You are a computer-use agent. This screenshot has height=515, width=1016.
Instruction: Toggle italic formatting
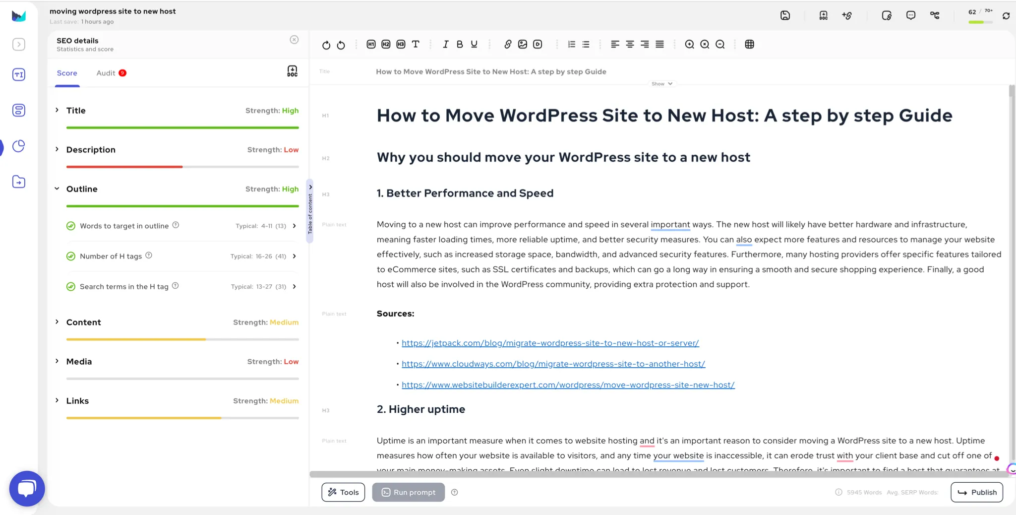point(445,44)
